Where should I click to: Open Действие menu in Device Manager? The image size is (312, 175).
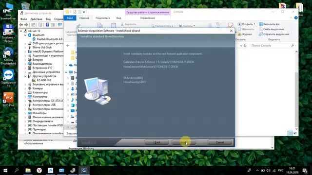coord(36,19)
